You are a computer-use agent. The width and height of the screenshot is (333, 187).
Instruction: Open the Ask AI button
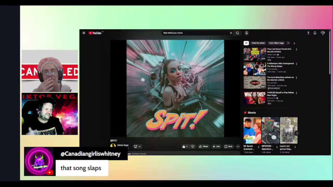(x=216, y=146)
